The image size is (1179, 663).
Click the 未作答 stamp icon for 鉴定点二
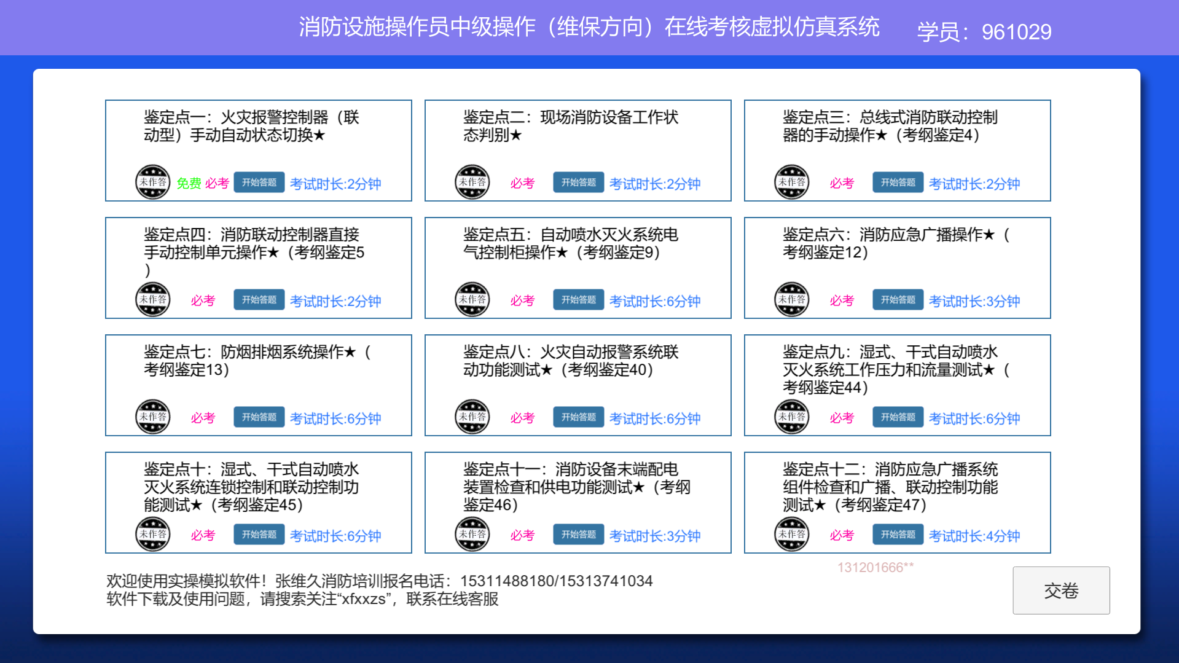click(x=472, y=182)
